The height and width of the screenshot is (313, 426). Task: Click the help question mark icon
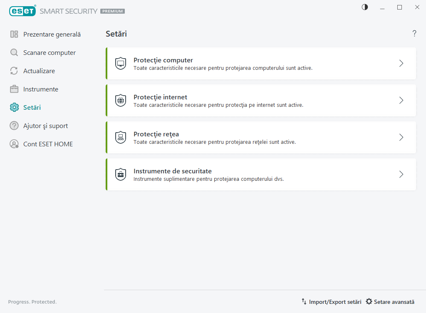[x=414, y=34]
